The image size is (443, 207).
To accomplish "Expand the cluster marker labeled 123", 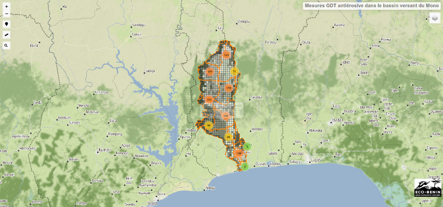I will [226, 55].
